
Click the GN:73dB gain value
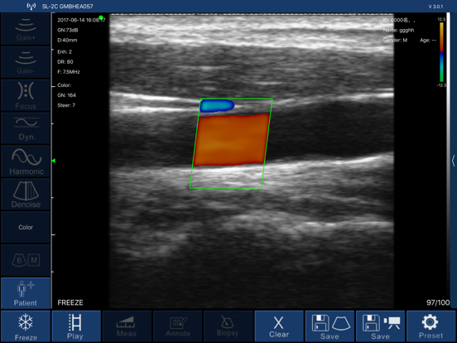click(68, 30)
